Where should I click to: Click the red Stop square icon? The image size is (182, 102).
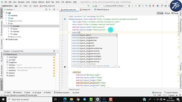(153, 6)
